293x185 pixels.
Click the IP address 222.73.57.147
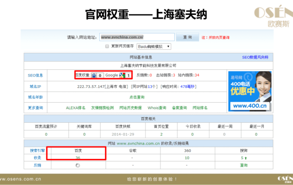pos(91,86)
